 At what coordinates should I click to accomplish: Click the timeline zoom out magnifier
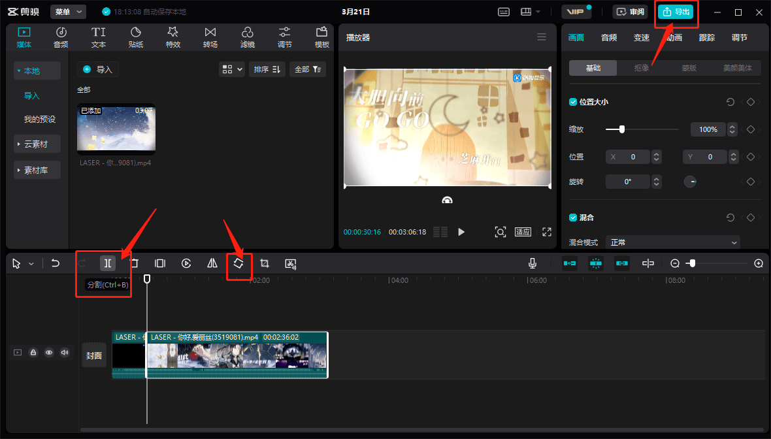coord(675,264)
